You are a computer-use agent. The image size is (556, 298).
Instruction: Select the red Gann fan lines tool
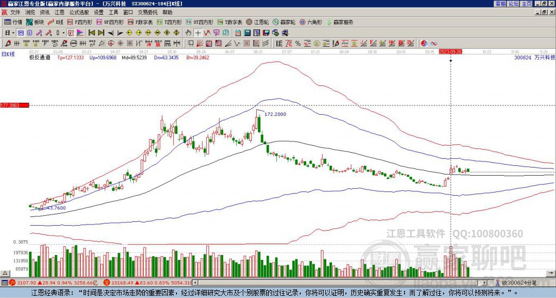(200, 44)
